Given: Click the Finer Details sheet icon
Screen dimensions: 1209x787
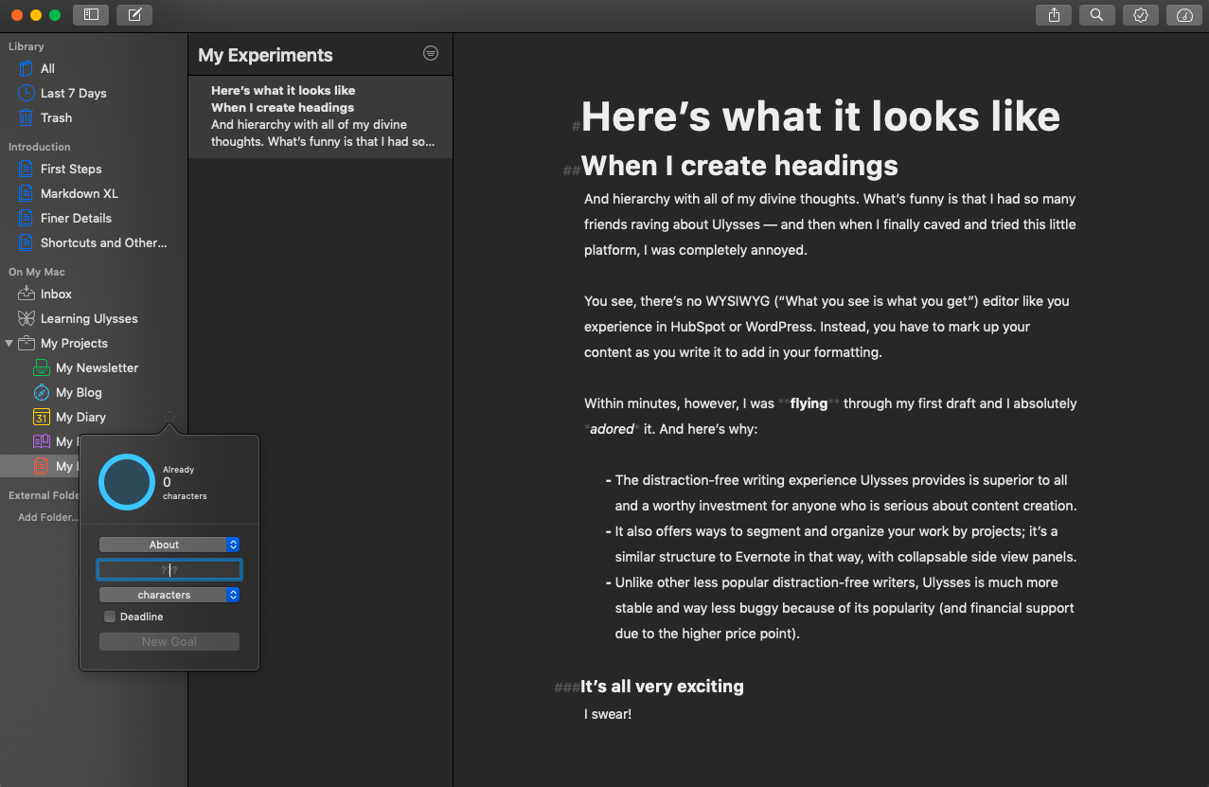Looking at the screenshot, I should pyautogui.click(x=26, y=218).
